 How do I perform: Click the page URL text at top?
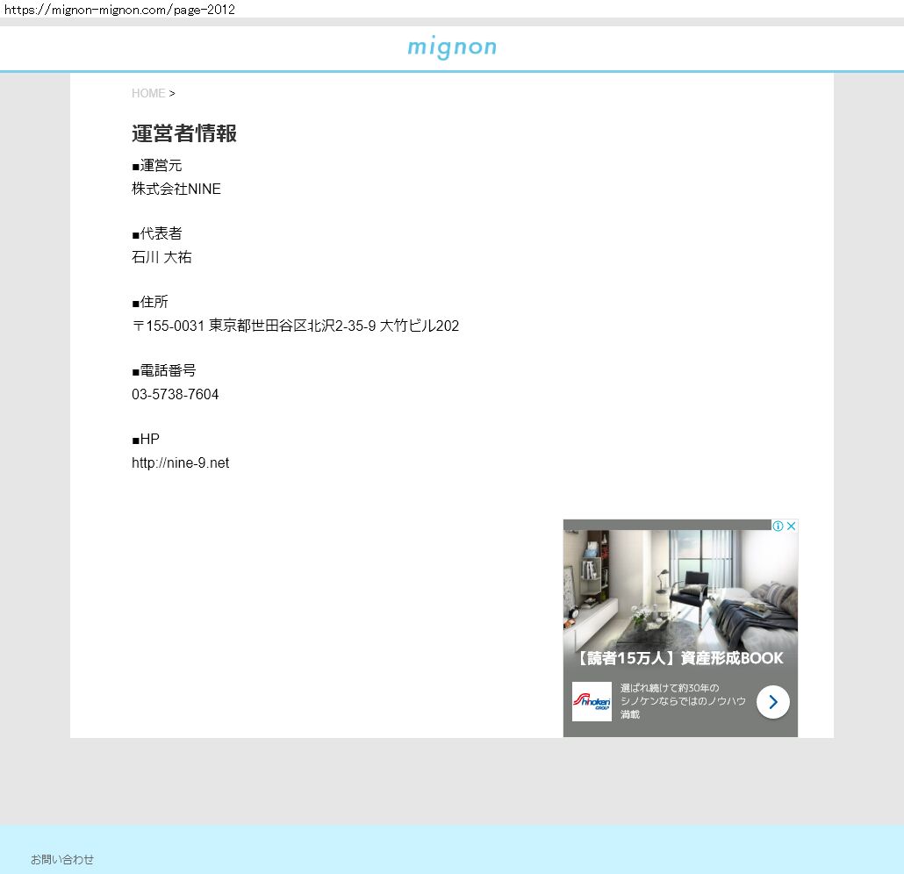coord(120,10)
